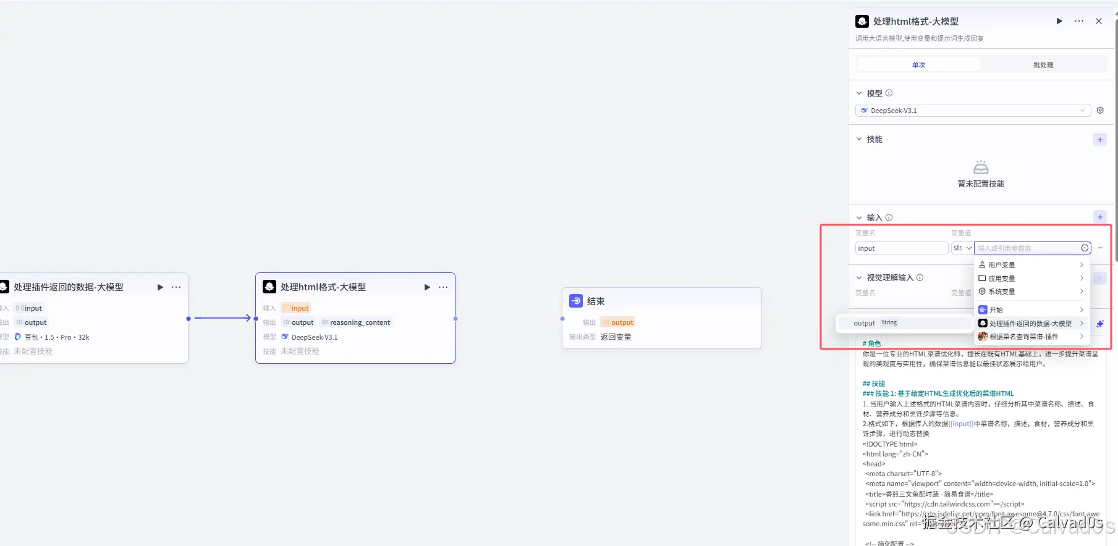This screenshot has width=1118, height=546.
Task: Click the AI sparkle prompt optimization icon
Action: (x=1100, y=324)
